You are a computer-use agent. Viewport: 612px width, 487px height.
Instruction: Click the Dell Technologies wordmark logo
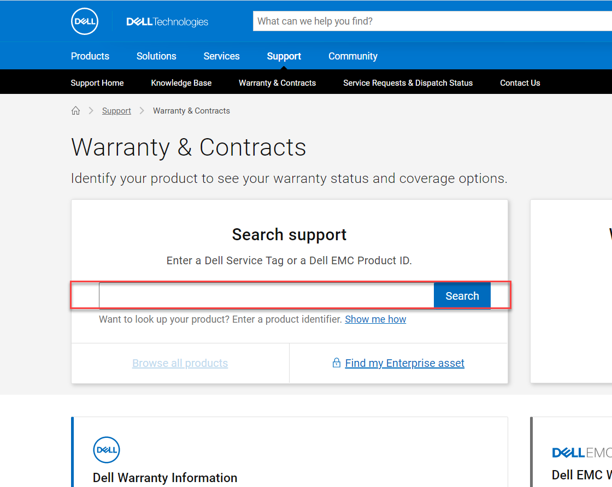point(167,22)
